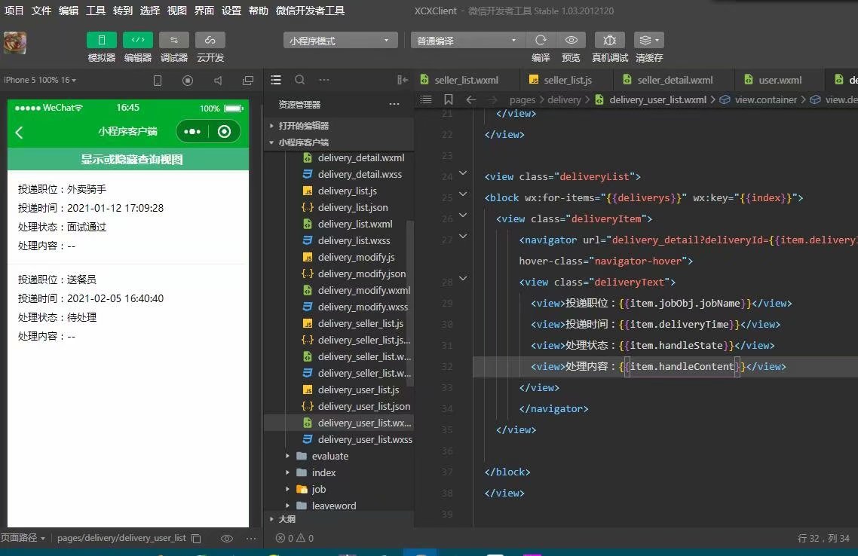Toggle the debugger panel button
Viewport: 858px width, 556px height.
[174, 40]
